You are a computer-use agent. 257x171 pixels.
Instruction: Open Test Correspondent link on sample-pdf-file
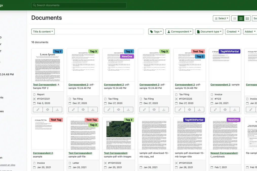pos(80,153)
